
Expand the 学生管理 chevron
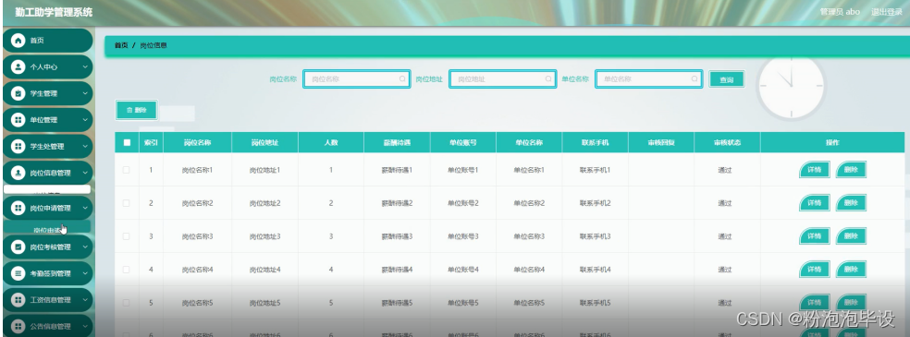coord(85,93)
